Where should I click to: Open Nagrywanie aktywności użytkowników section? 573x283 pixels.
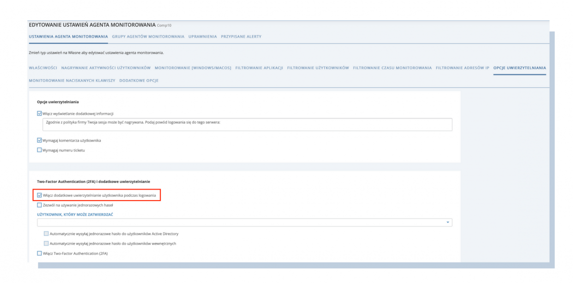coord(106,68)
